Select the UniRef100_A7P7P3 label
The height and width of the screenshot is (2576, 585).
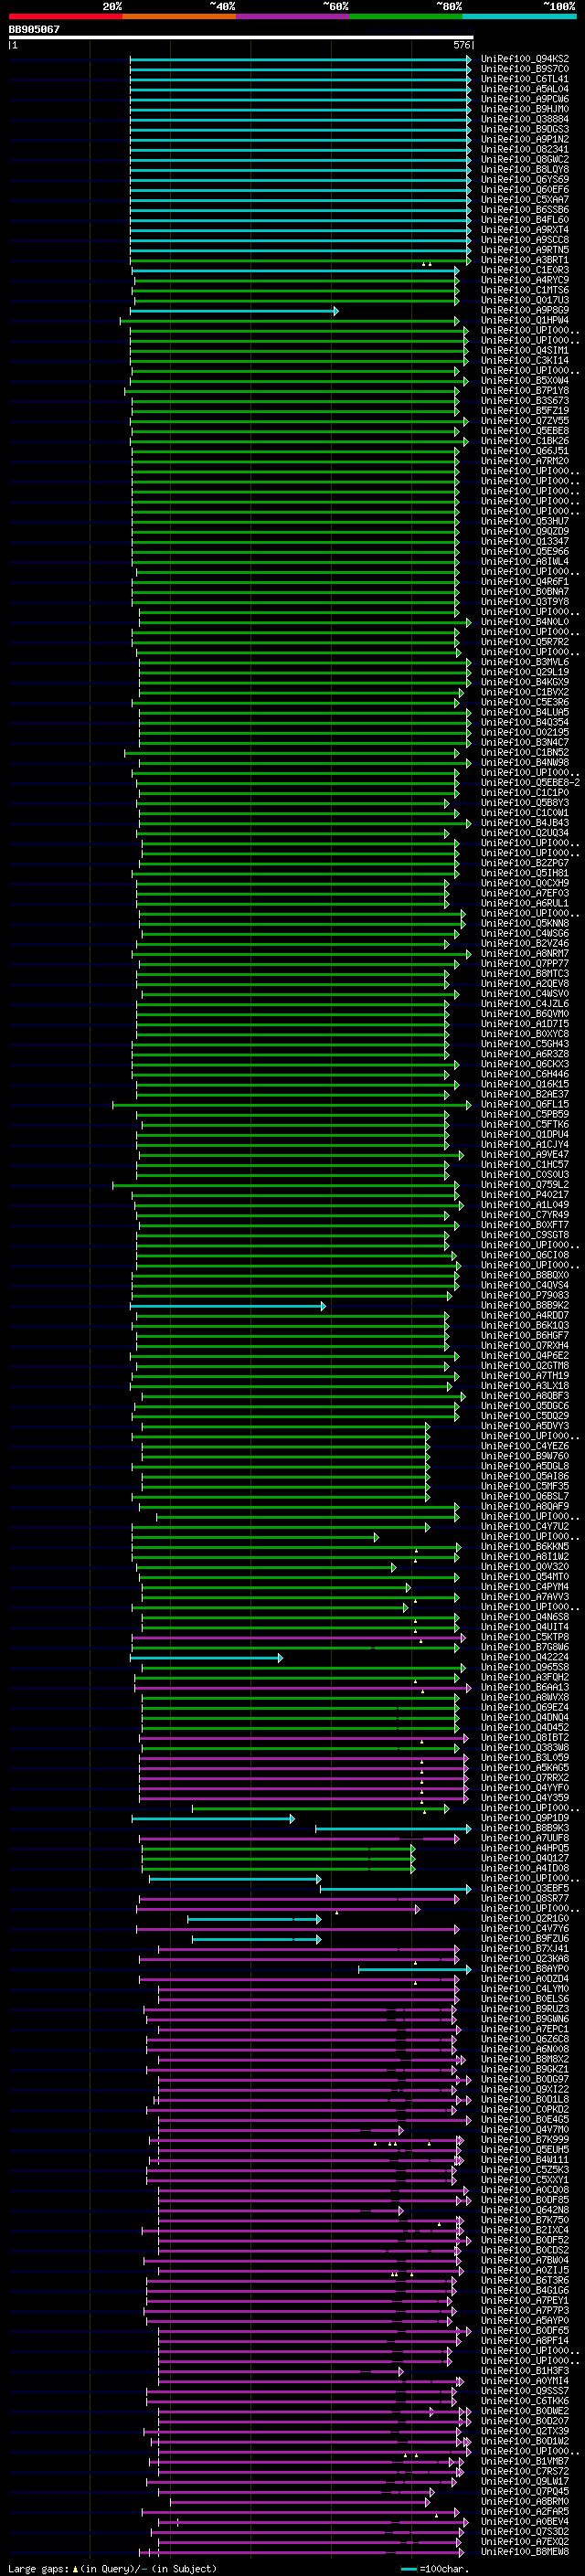[525, 2310]
